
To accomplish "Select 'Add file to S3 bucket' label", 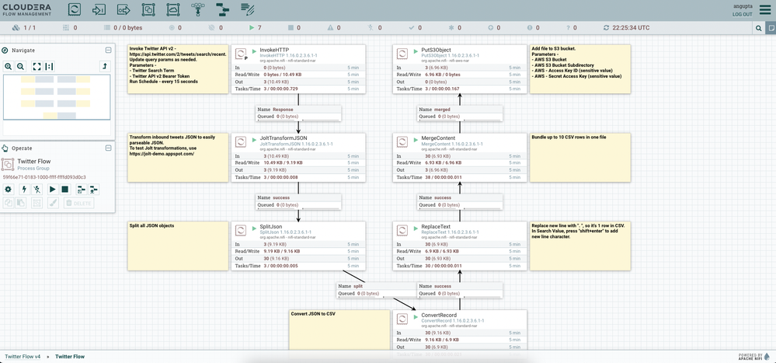I will click(x=580, y=69).
